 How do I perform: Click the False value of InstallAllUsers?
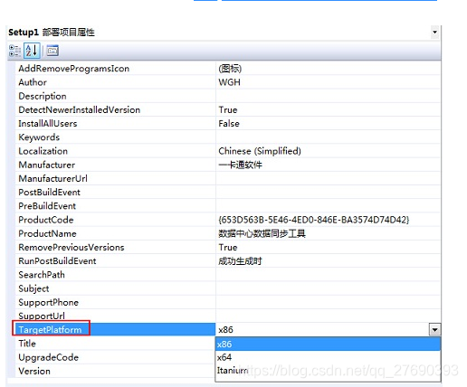pos(229,124)
